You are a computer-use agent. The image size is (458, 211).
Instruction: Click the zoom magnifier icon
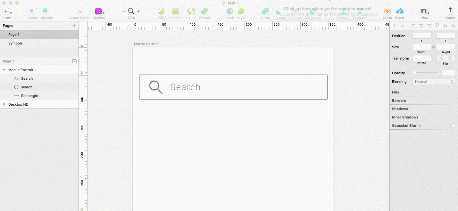pyautogui.click(x=131, y=11)
